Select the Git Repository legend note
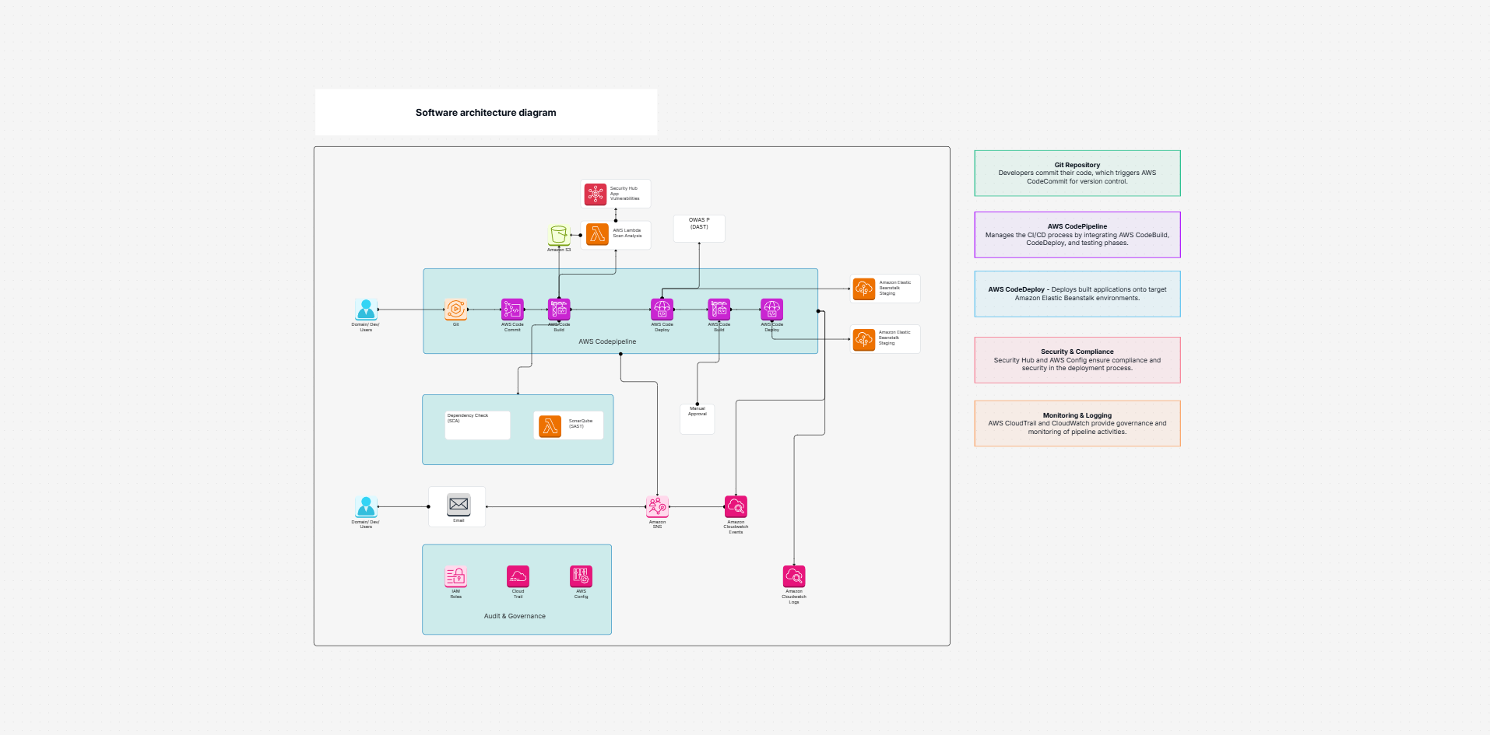 point(1077,173)
